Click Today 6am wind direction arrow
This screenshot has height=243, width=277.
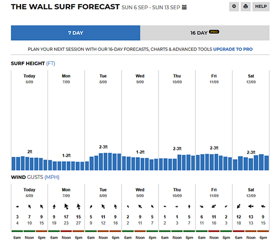click(x=17, y=207)
